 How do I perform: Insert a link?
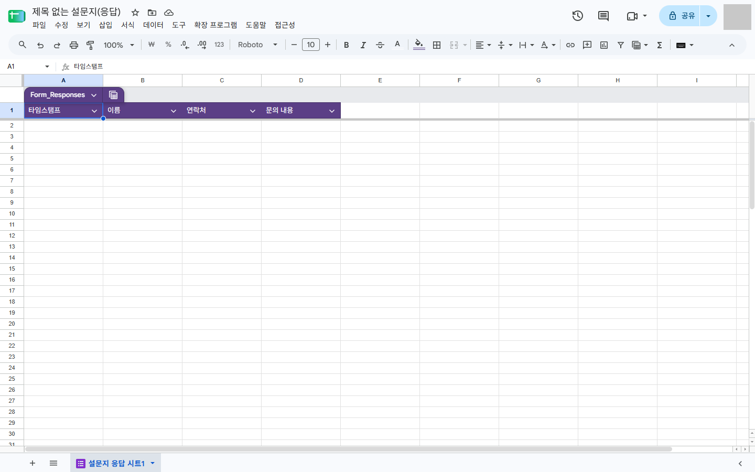coord(570,45)
